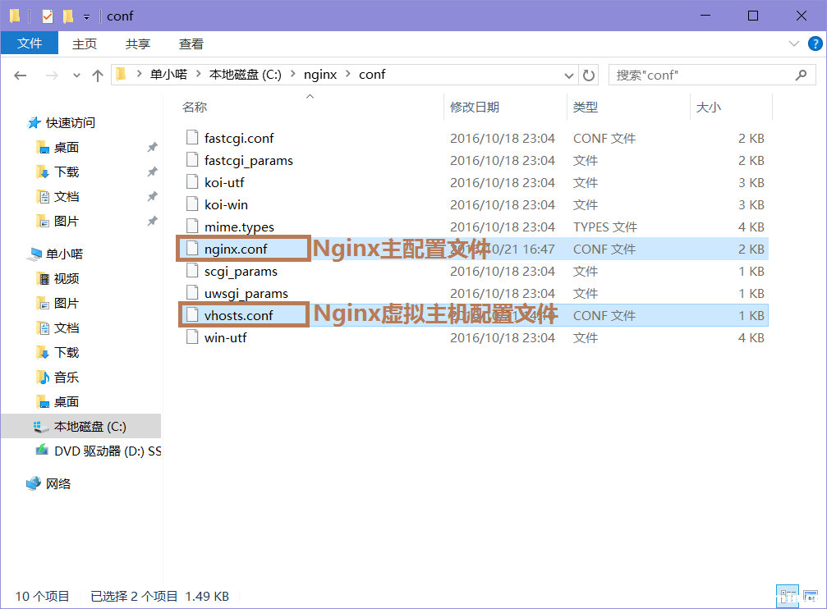
Task: Switch to details view in status bar
Action: tap(788, 597)
